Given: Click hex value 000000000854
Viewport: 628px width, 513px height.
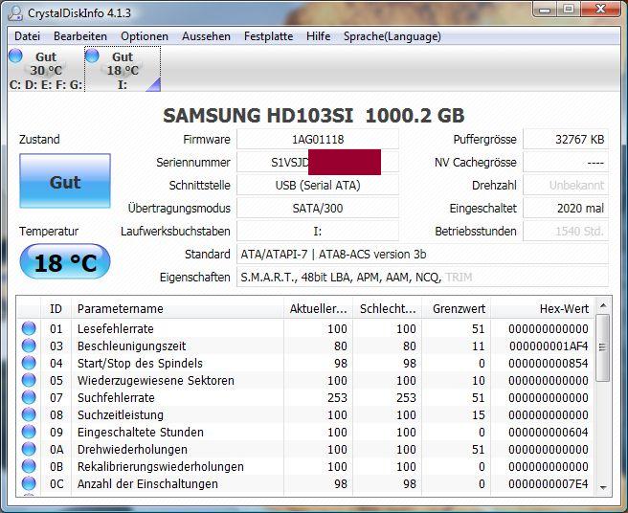Looking at the screenshot, I should pyautogui.click(x=549, y=363).
